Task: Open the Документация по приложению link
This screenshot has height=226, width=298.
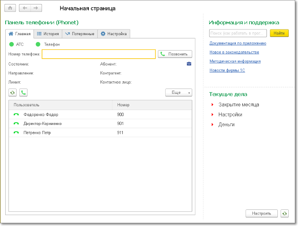Action: click(237, 43)
